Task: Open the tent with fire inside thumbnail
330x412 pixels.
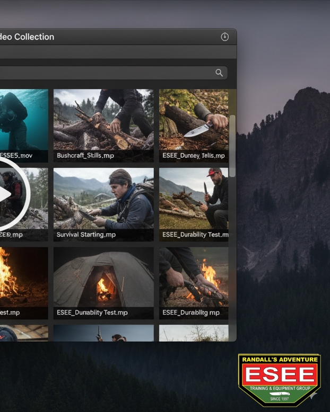Action: [103, 277]
